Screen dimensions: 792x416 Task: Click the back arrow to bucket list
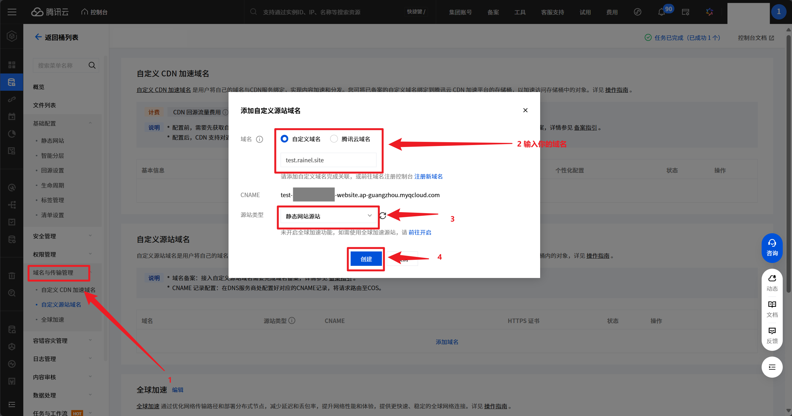pyautogui.click(x=38, y=37)
